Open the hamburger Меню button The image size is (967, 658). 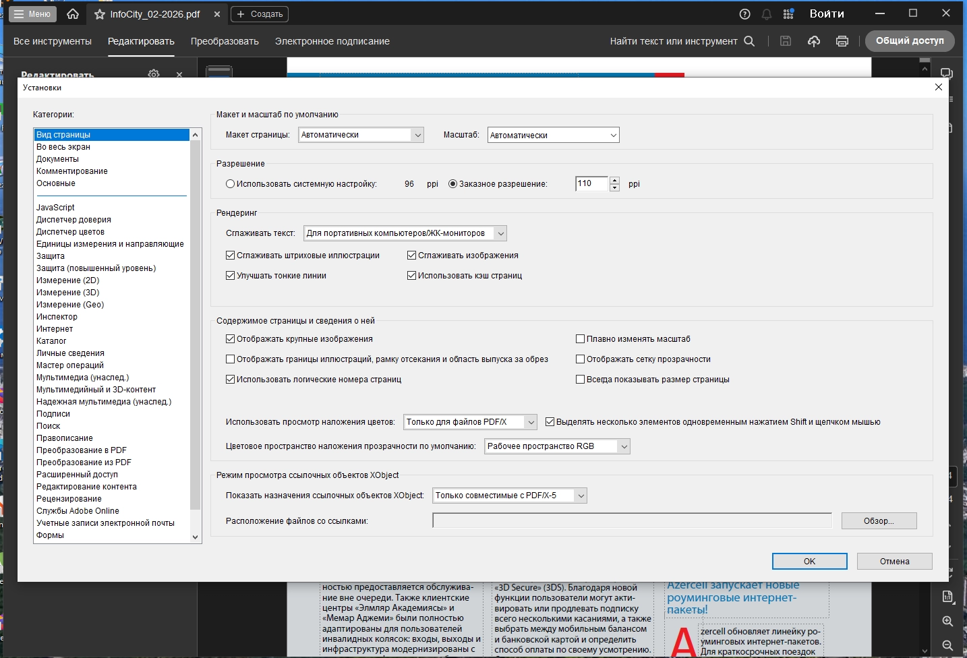pos(32,13)
